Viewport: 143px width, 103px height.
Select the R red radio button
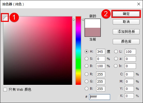(86, 74)
